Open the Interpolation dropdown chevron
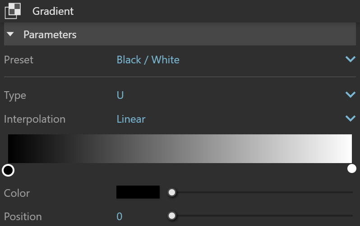The image size is (360, 226). (351, 118)
